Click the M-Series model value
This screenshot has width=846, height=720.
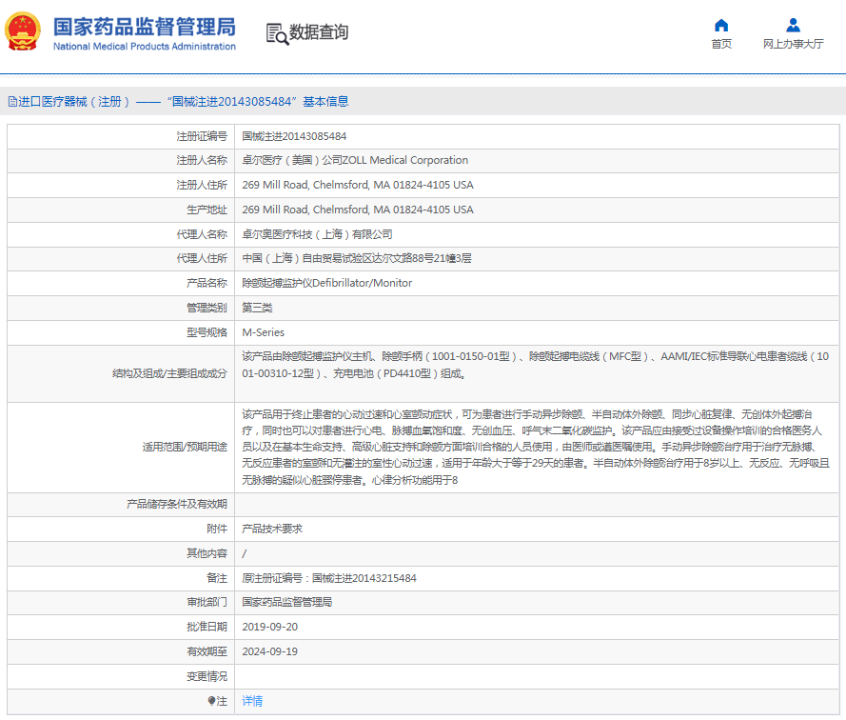pyautogui.click(x=264, y=332)
